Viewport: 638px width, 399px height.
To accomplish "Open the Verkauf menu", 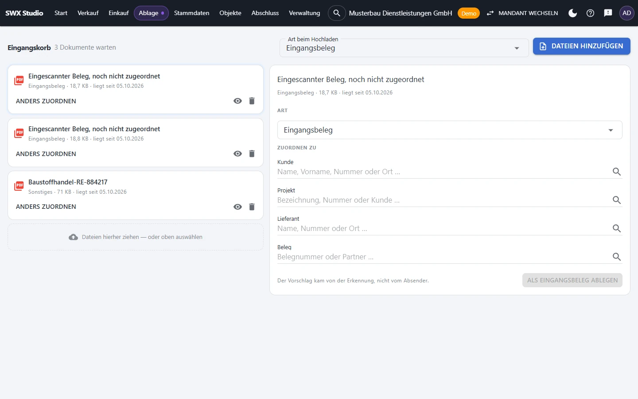I will click(x=88, y=13).
